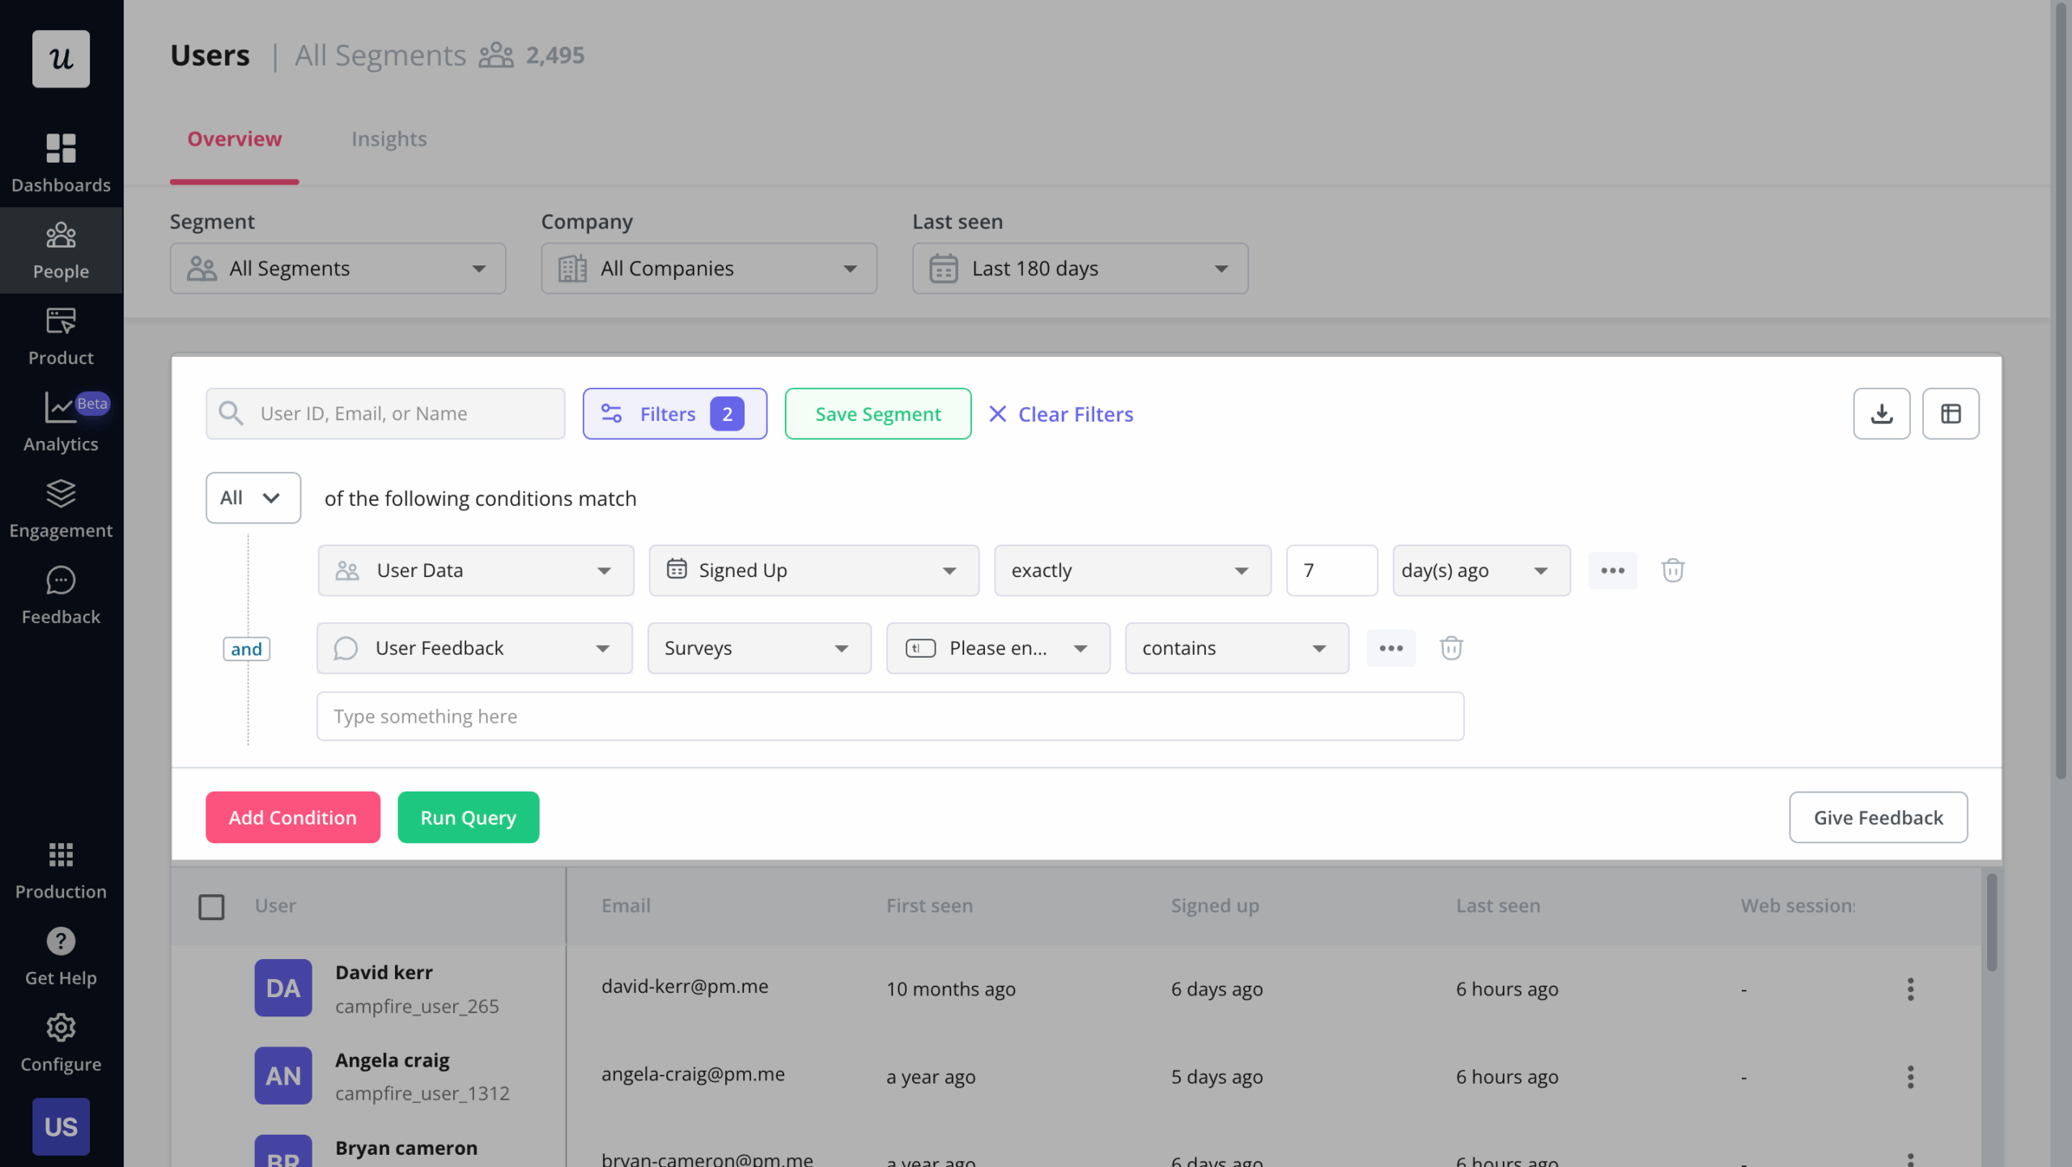2072x1167 pixels.
Task: Click the download users export icon
Action: (1881, 414)
